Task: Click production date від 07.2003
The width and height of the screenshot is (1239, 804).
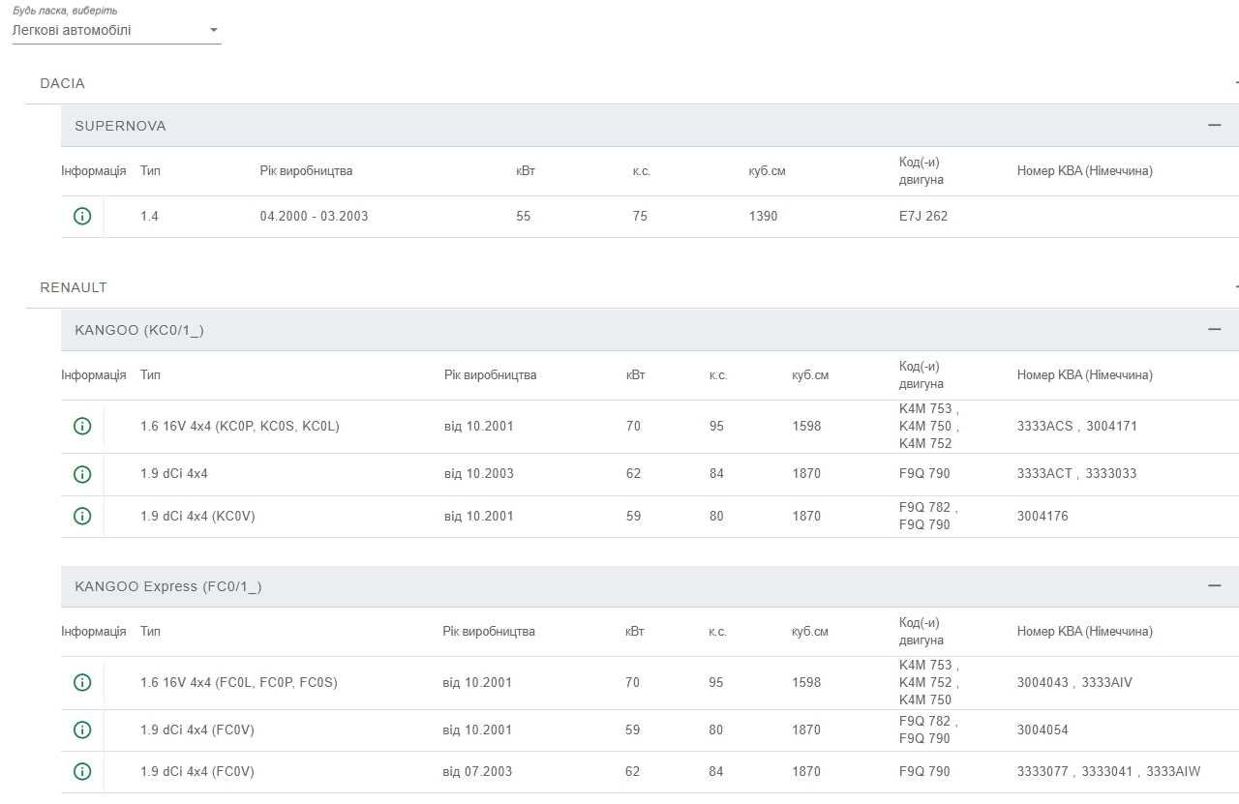Action: pyautogui.click(x=477, y=771)
